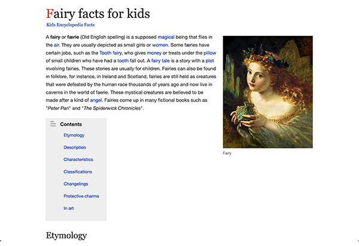Viewport: 359px width, 246px height.
Task: Open the 'women' link
Action: (160, 45)
